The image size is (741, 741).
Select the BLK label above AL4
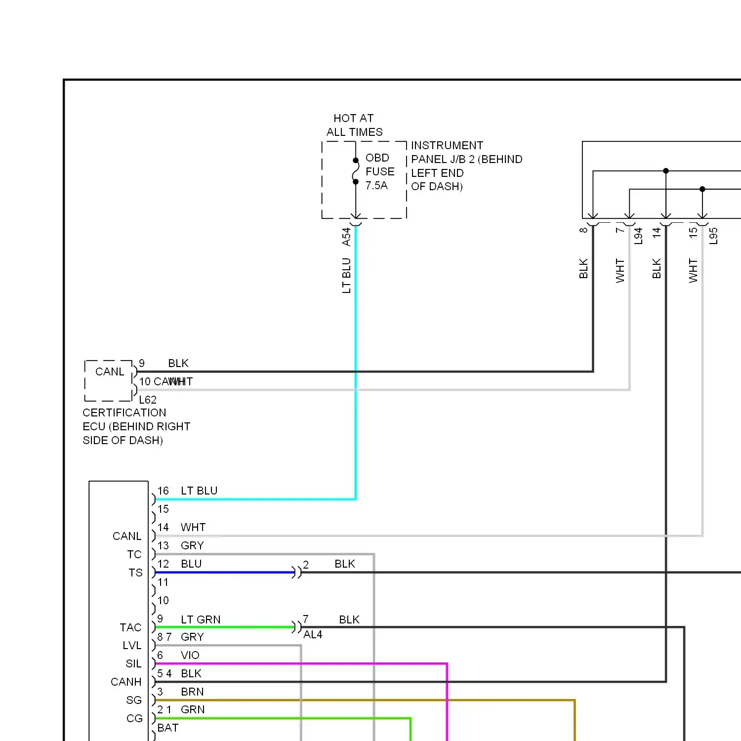click(x=349, y=619)
